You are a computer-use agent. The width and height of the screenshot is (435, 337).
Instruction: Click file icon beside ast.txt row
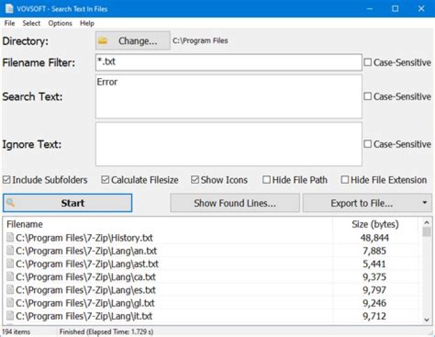(x=10, y=264)
